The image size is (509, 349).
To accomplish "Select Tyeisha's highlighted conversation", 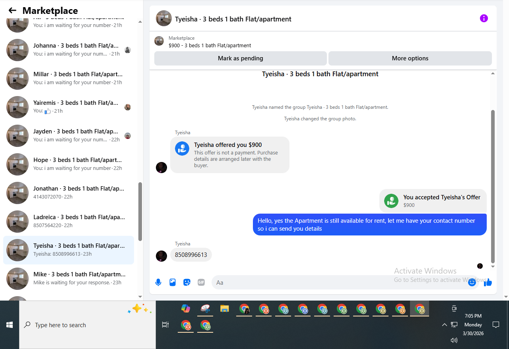I will 68,250.
